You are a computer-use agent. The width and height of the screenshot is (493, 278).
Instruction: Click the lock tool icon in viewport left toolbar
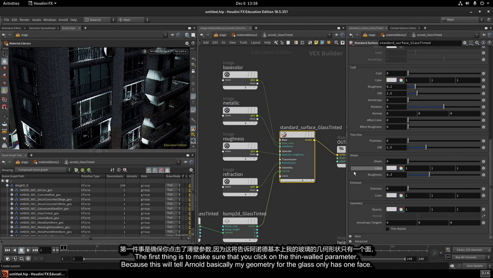click(x=4, y=61)
